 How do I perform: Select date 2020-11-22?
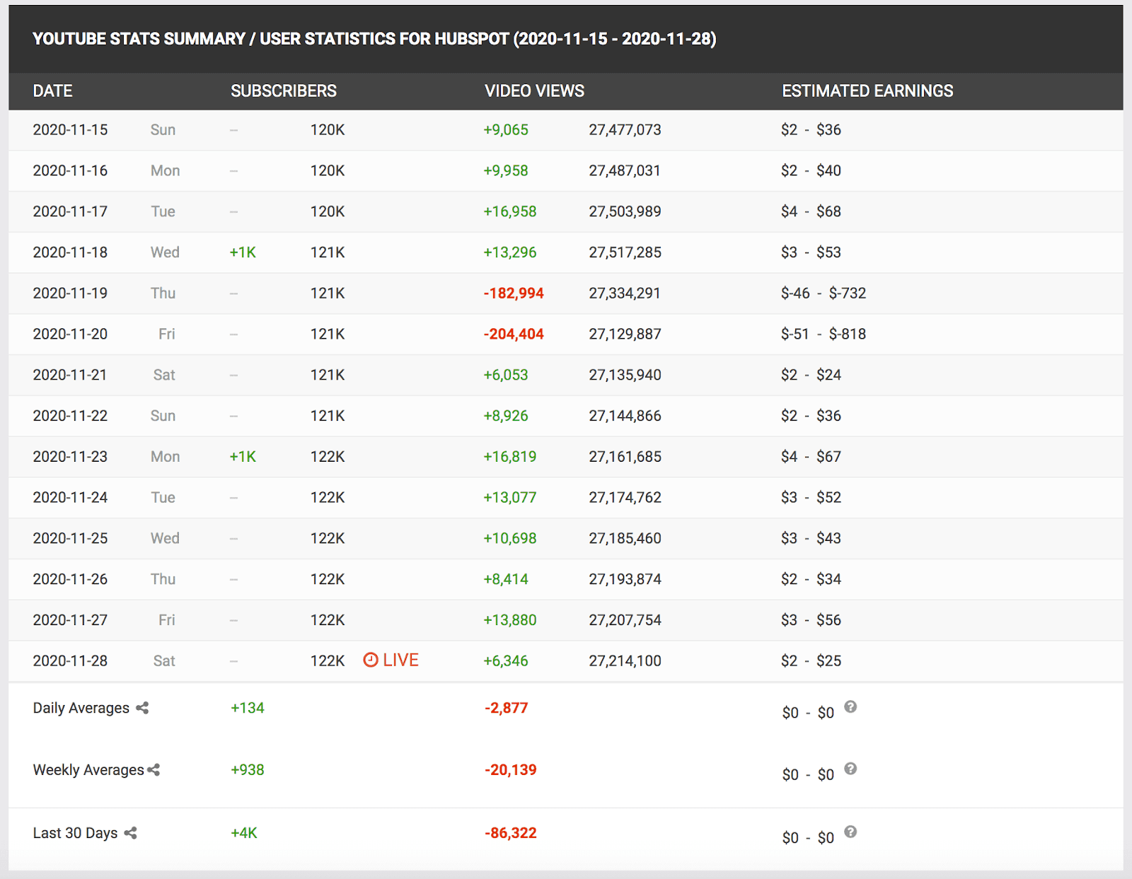70,416
